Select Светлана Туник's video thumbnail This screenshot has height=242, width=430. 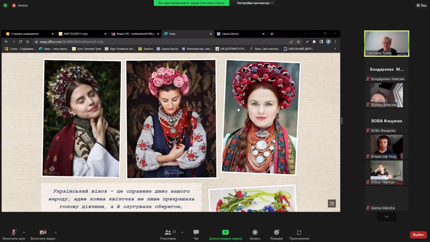[x=386, y=43]
